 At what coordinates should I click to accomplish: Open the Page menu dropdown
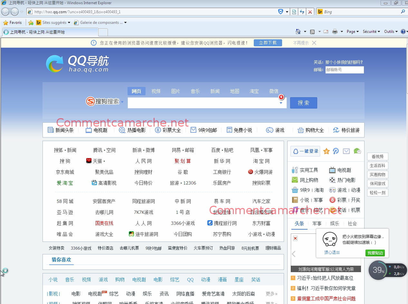353,32
